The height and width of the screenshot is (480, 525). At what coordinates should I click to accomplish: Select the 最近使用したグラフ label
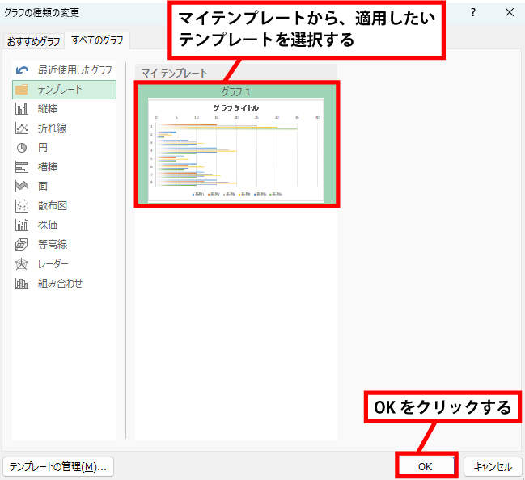pyautogui.click(x=74, y=70)
